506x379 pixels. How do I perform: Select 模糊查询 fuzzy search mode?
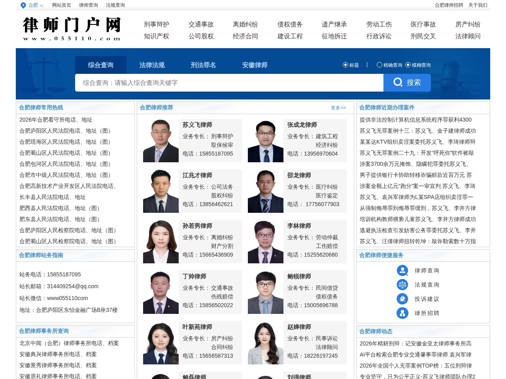tap(409, 65)
